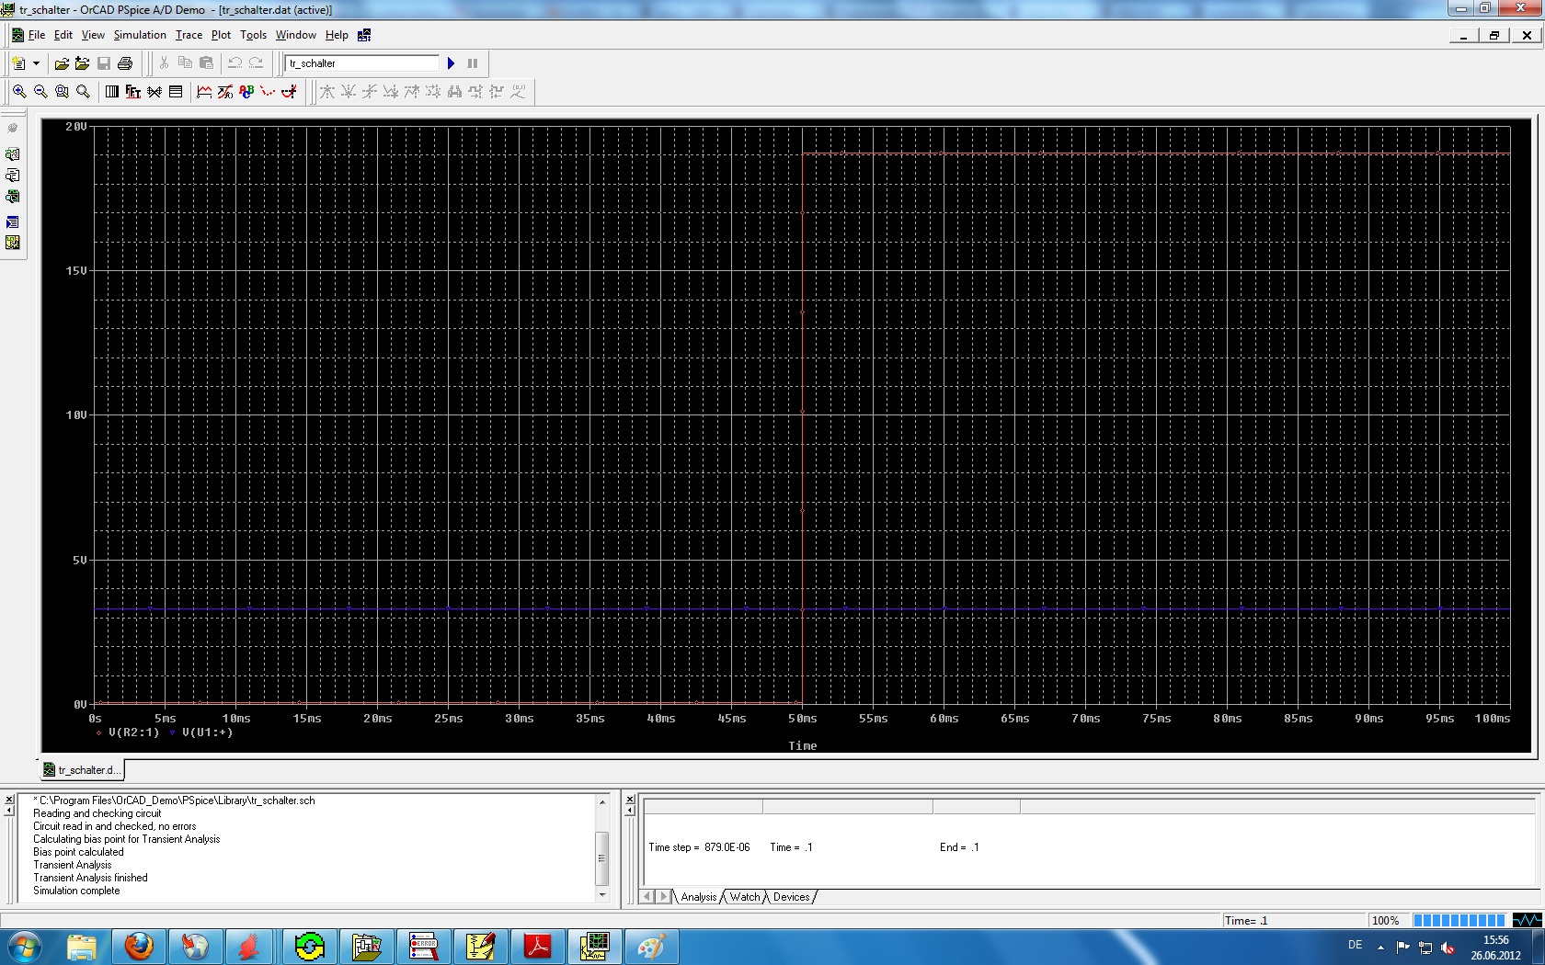
Task: Click the Cut scissors icon
Action: [164, 63]
